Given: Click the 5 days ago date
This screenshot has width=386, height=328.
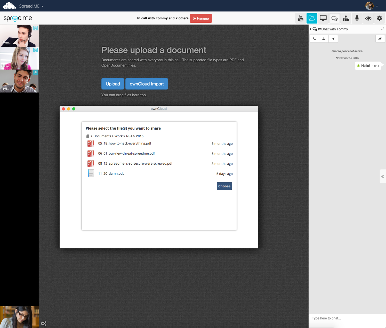Looking at the screenshot, I should click(224, 174).
